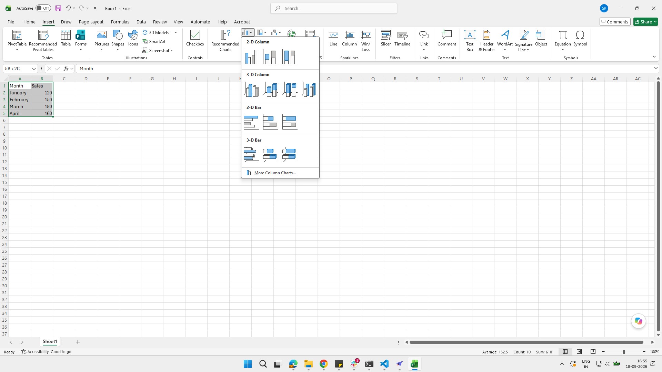
Task: Switch to Page Break Preview view
Action: pos(593,352)
